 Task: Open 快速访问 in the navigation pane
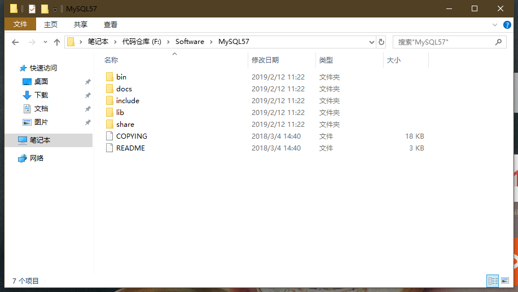click(43, 68)
